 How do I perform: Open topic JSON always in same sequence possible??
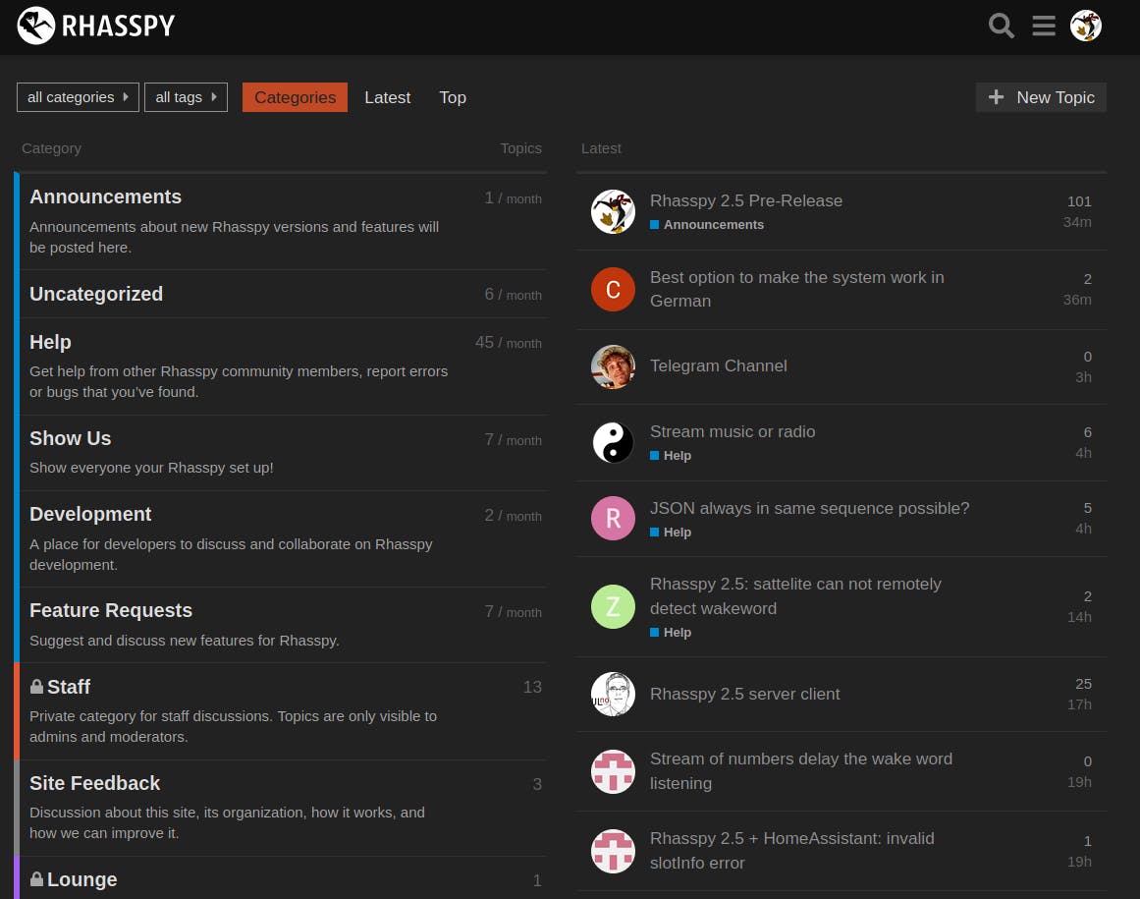[x=809, y=508]
